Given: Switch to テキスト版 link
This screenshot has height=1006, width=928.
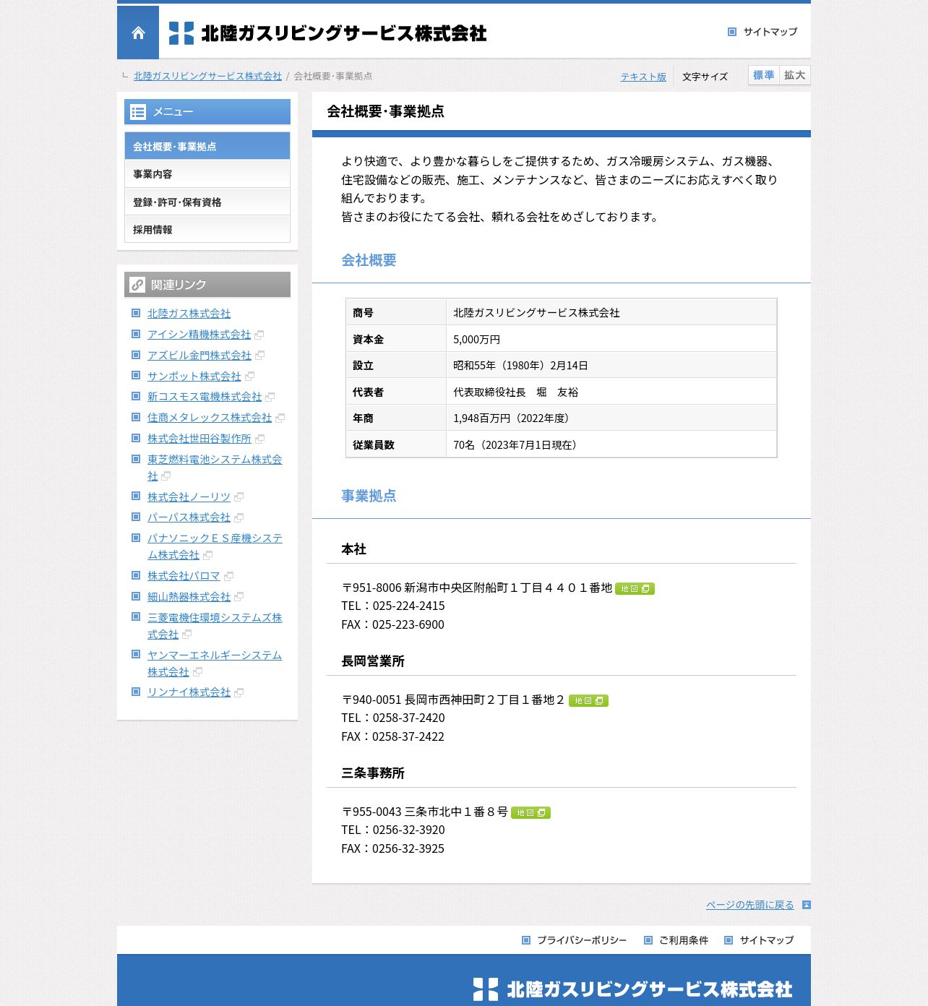Looking at the screenshot, I should click(x=643, y=77).
